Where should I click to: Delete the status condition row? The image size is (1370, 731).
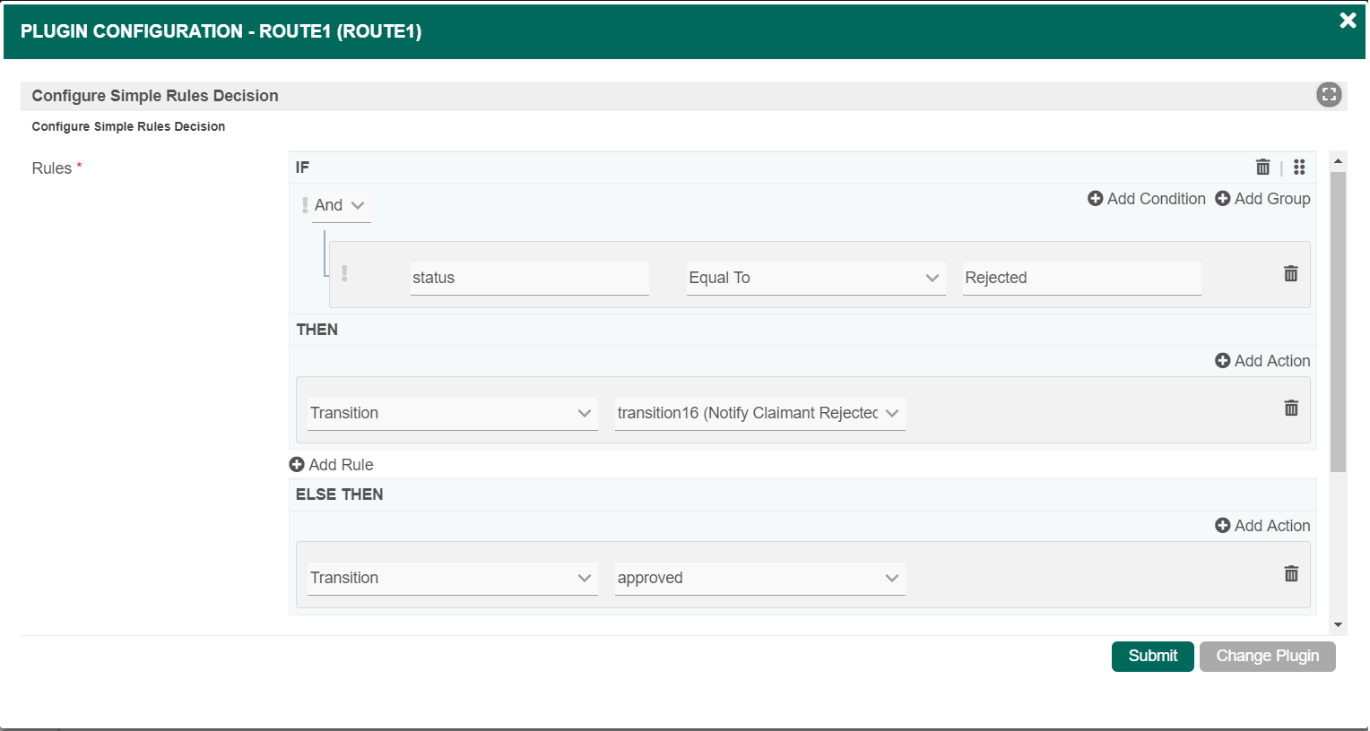[1290, 274]
